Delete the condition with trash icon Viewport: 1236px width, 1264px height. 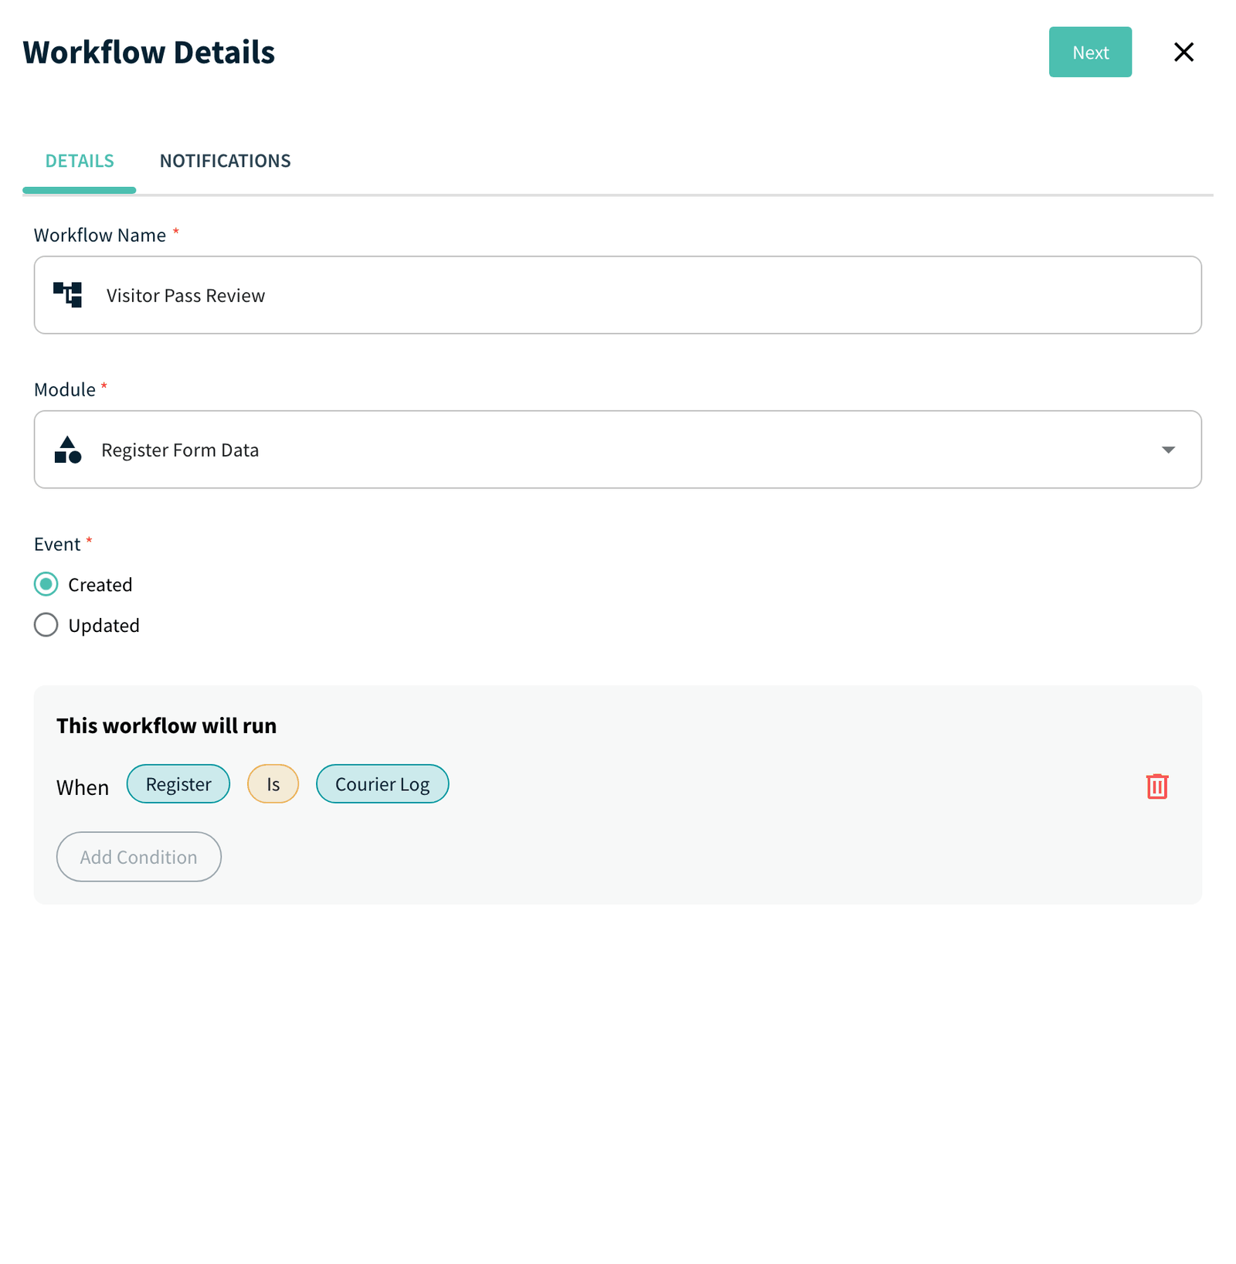pyautogui.click(x=1156, y=786)
